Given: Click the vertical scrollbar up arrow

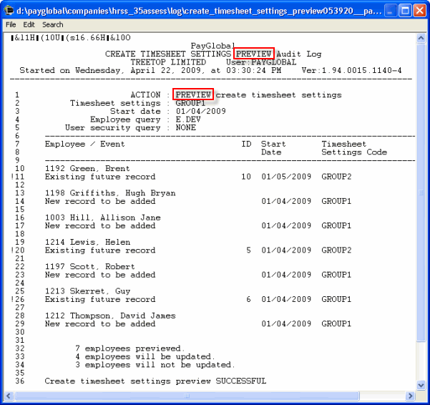Looking at the screenshot, I should pyautogui.click(x=421, y=38).
